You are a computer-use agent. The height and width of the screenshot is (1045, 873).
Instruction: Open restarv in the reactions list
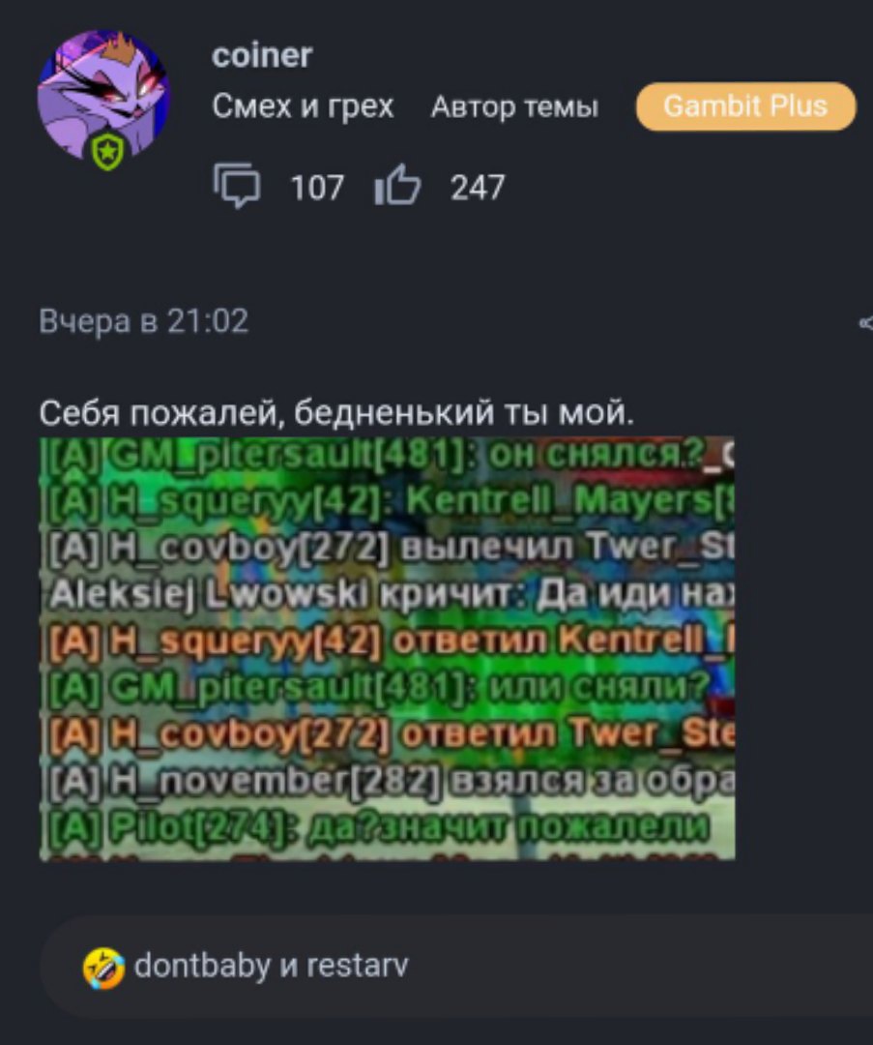pos(357,966)
